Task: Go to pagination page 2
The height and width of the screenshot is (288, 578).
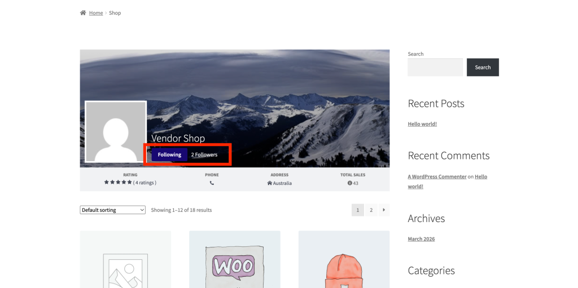Action: [371, 210]
